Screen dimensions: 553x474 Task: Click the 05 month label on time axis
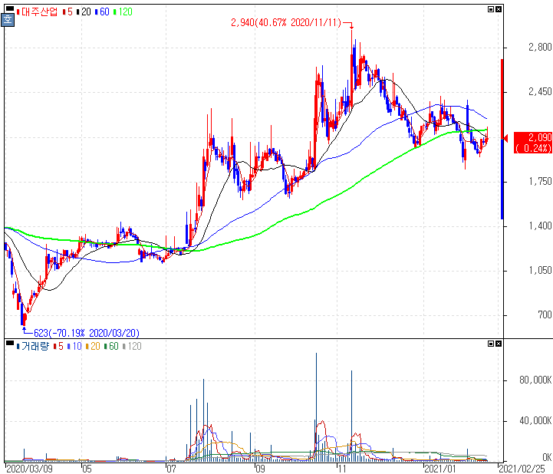[x=87, y=469]
